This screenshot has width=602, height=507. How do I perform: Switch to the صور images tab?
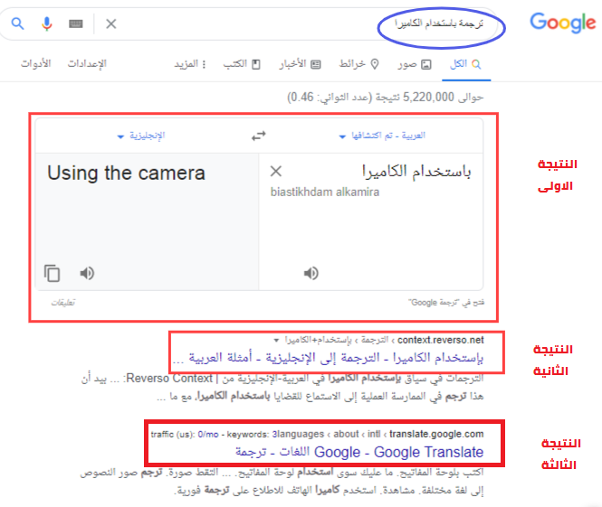(x=415, y=64)
